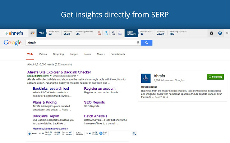Click the Ahrefs name in Google+ card
This screenshot has height=143, width=230.
point(159,76)
